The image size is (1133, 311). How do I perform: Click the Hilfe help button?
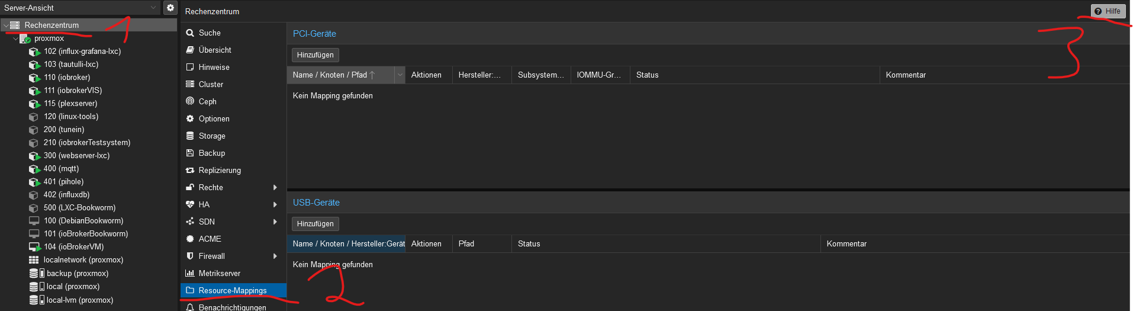pos(1108,11)
